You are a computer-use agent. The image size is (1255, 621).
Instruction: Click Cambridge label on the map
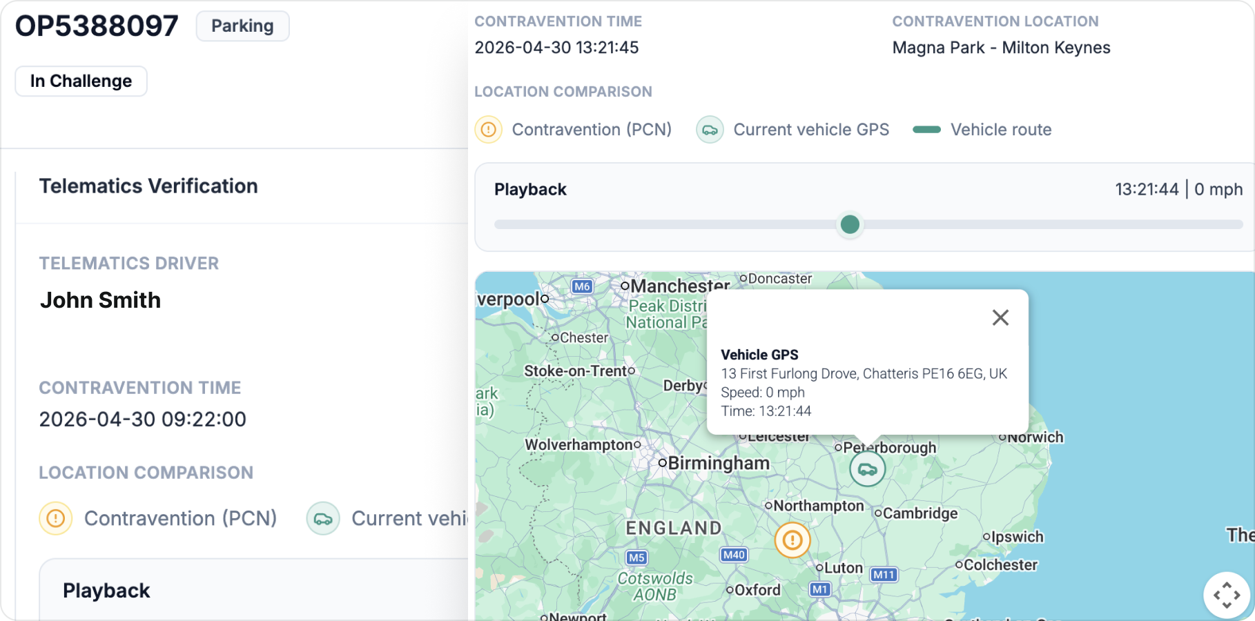(920, 513)
